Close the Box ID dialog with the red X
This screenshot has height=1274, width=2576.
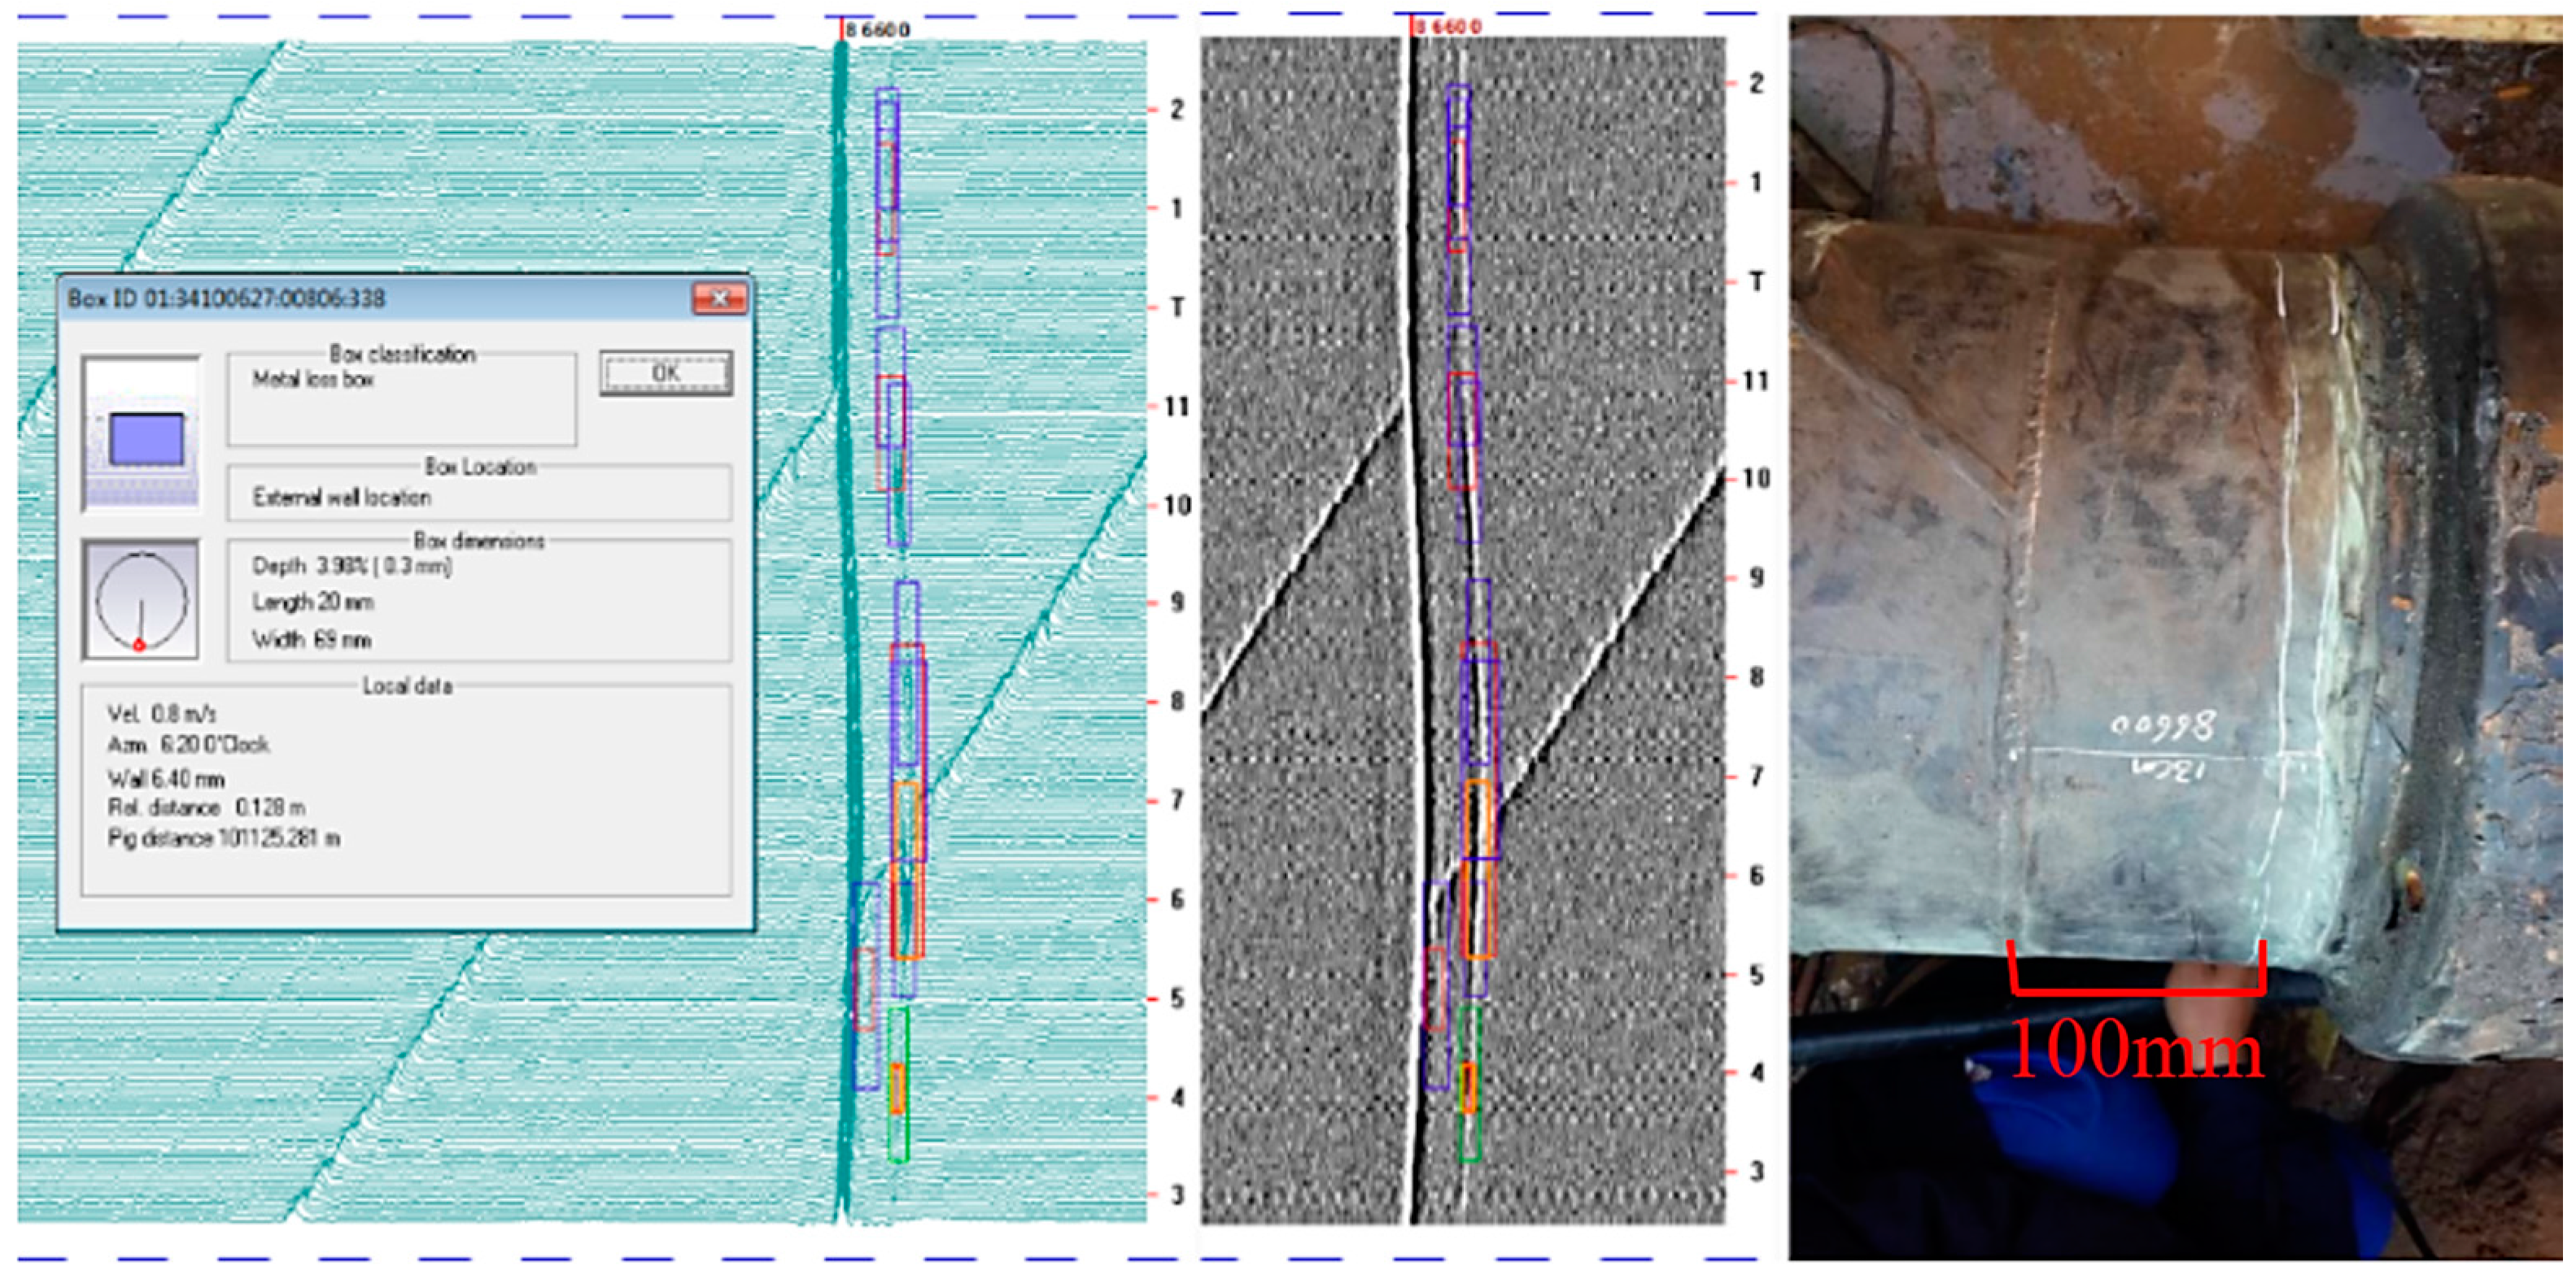[x=719, y=298]
